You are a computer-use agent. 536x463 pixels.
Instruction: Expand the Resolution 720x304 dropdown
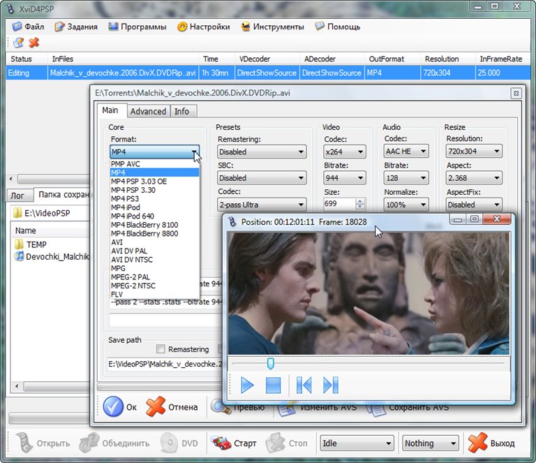click(474, 152)
